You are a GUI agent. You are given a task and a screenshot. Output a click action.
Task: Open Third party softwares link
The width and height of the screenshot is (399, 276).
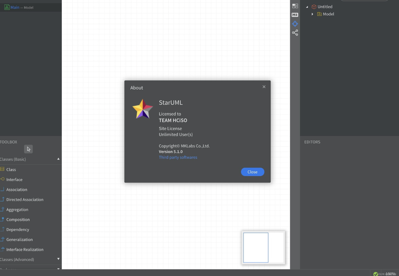click(178, 157)
